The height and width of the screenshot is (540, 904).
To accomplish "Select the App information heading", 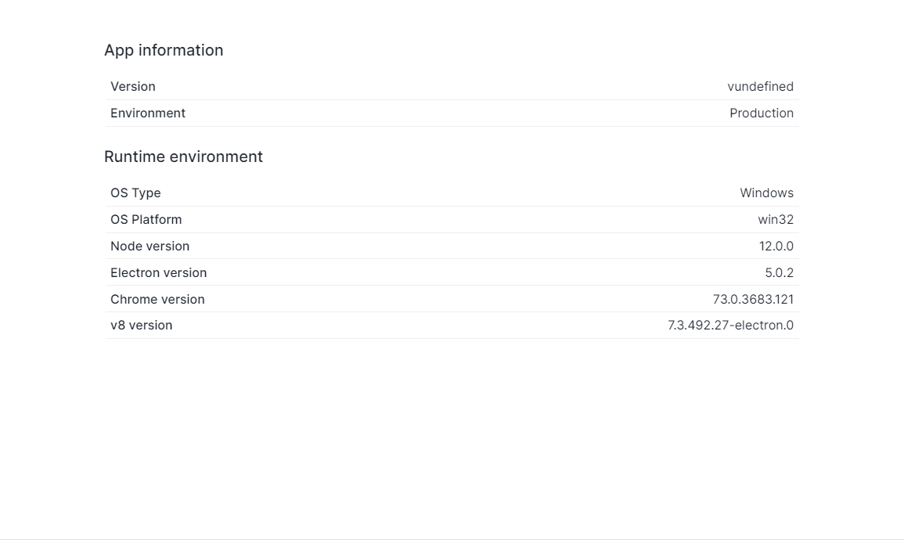I will (164, 50).
